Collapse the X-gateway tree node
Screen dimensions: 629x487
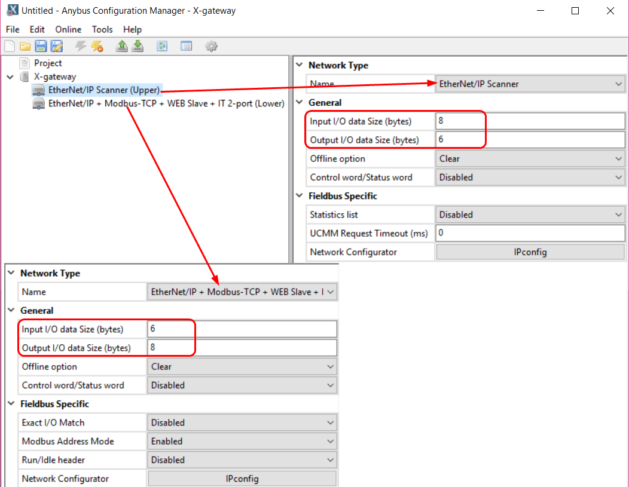[x=10, y=77]
